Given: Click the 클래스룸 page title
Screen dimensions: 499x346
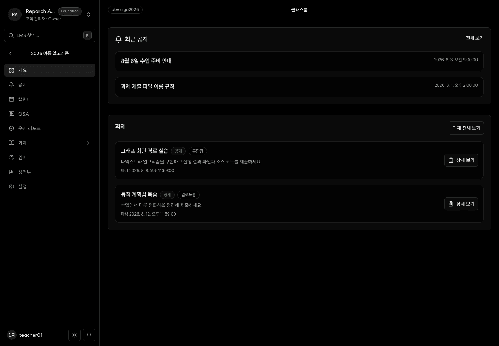Looking at the screenshot, I should (299, 10).
